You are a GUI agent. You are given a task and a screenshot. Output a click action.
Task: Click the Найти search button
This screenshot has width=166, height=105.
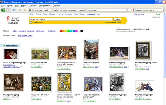pos(117,19)
